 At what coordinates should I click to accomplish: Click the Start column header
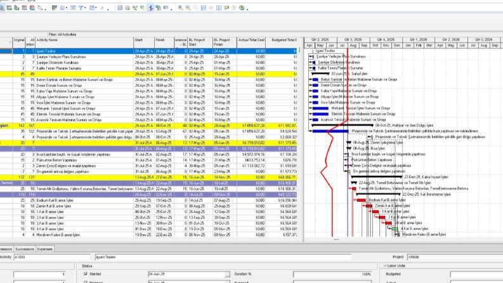pyautogui.click(x=144, y=43)
